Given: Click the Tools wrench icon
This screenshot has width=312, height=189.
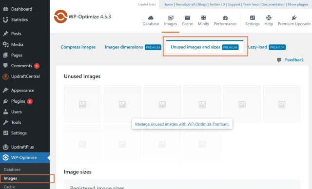Looking at the screenshot, I should point(5,122).
